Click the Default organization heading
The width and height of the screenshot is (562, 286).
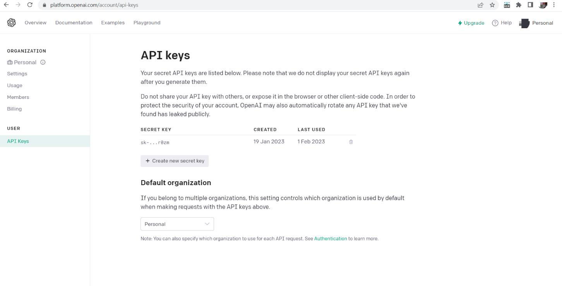[x=176, y=183]
